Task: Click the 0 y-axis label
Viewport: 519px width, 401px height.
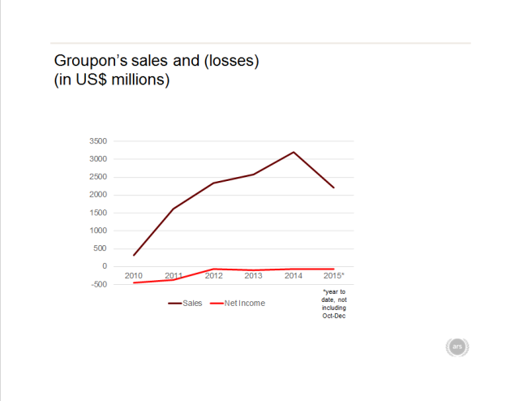Action: click(x=105, y=266)
